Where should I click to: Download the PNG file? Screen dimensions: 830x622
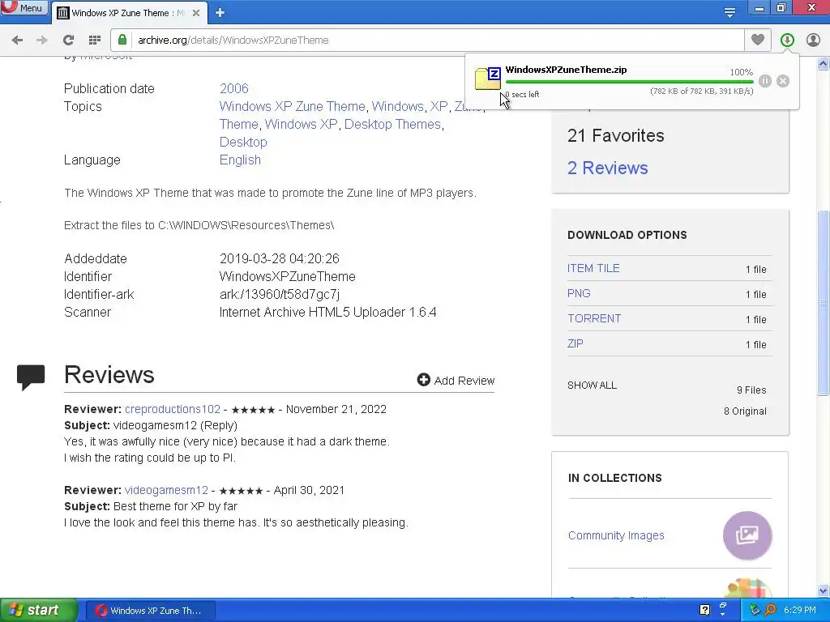(579, 293)
